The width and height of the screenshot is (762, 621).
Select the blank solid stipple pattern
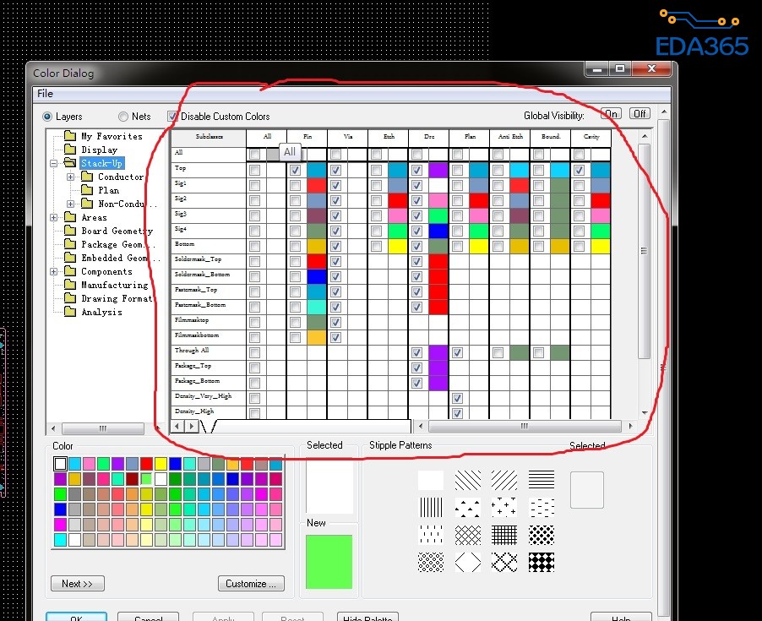pyautogui.click(x=431, y=480)
